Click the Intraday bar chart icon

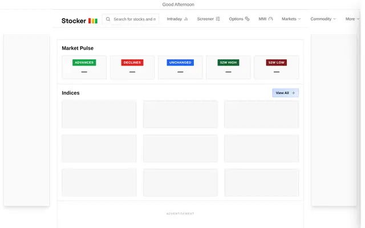(186, 19)
